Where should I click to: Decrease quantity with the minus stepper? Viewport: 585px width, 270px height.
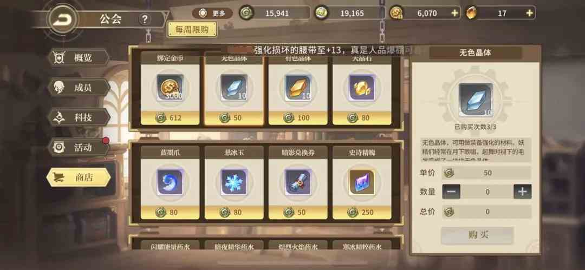click(451, 192)
